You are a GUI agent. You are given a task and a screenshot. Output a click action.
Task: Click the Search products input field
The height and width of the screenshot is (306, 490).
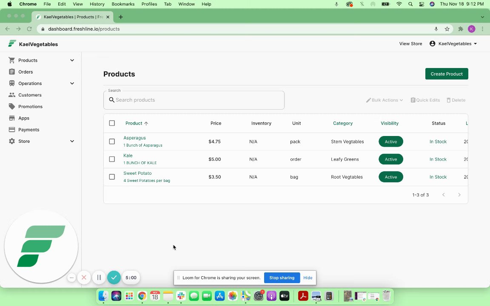[x=194, y=100]
